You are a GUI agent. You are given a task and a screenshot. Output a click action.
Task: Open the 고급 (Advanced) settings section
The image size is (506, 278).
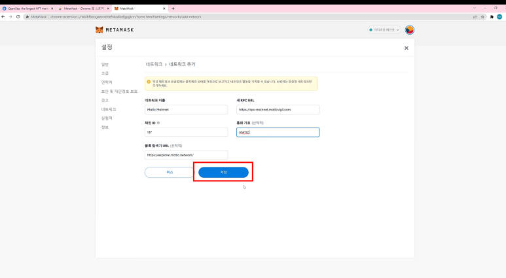point(105,73)
